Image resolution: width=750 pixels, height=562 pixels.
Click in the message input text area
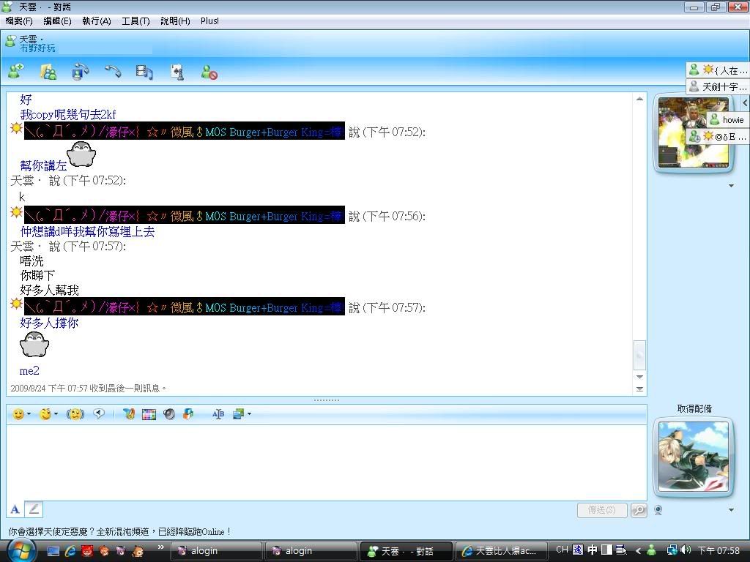326,461
